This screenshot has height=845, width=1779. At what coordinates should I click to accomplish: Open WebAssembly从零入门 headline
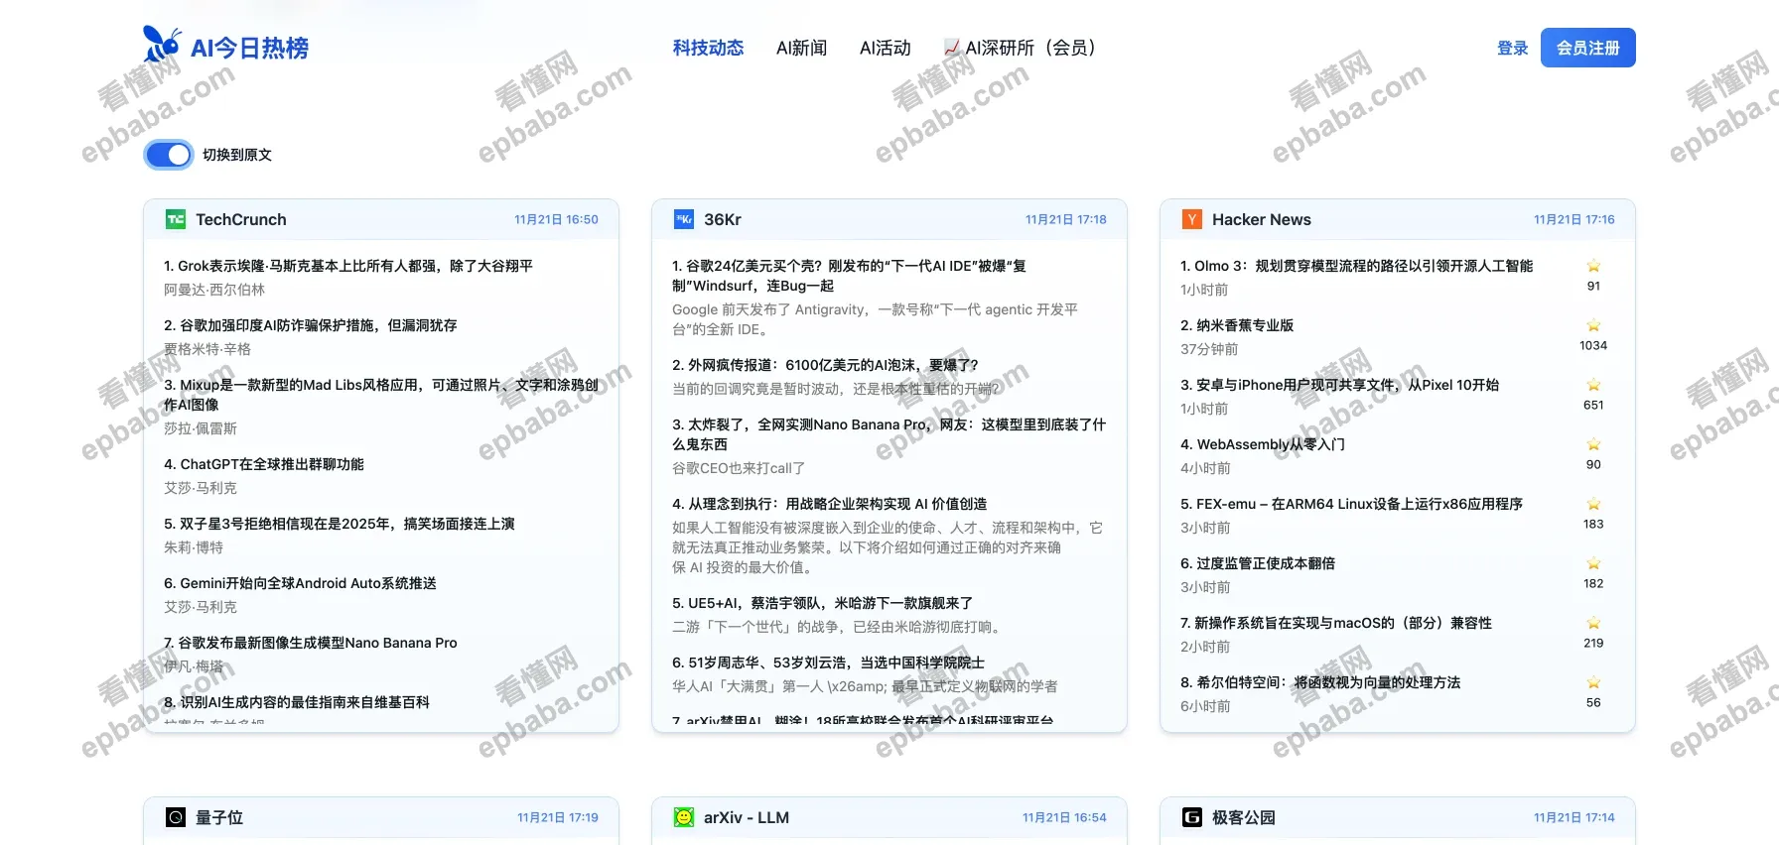[x=1263, y=444]
